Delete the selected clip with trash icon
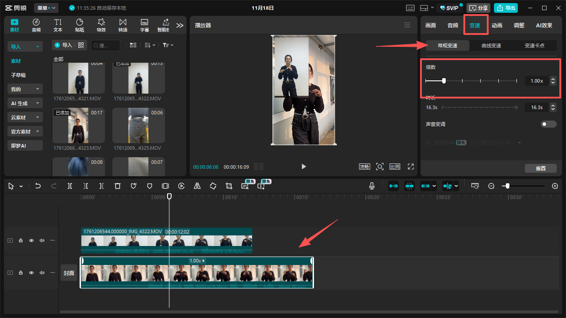Viewport: 566px width, 318px height. (118, 186)
